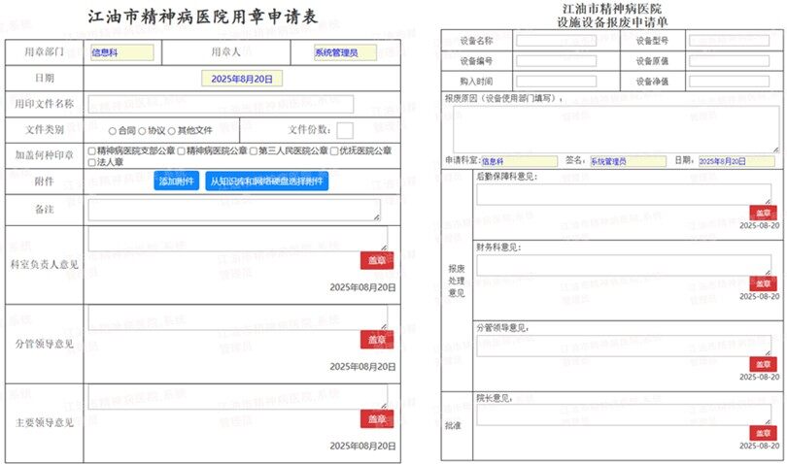
Task: Click into the 报废原因 text area
Action: pos(611,128)
